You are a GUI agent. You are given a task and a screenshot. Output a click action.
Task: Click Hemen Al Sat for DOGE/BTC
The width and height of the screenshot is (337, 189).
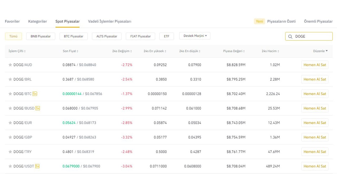tap(315, 94)
